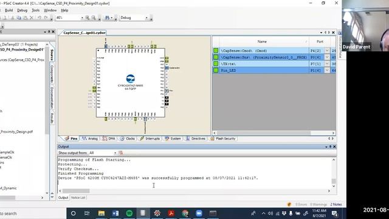Open port dropdown for Pin_LED P1[6]

pyautogui.click(x=327, y=71)
